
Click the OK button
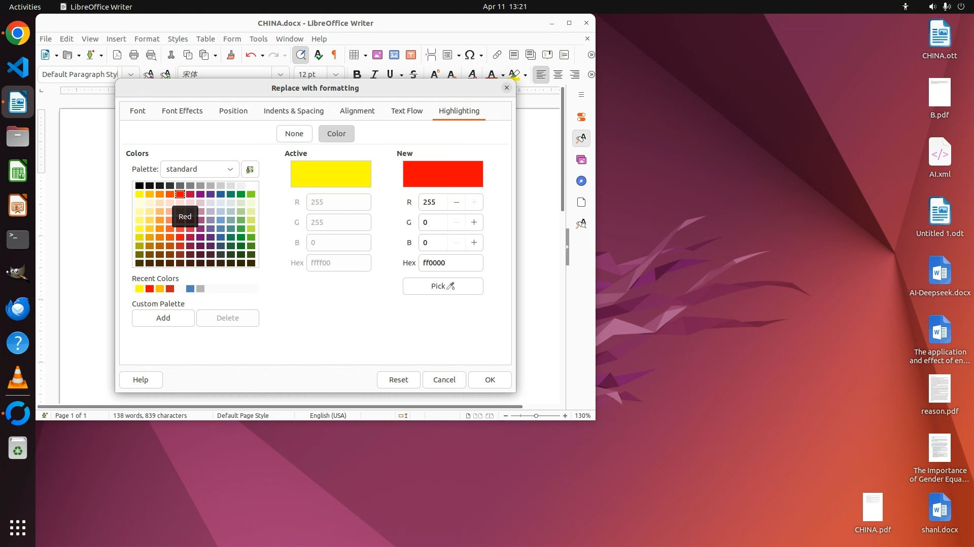click(x=490, y=380)
